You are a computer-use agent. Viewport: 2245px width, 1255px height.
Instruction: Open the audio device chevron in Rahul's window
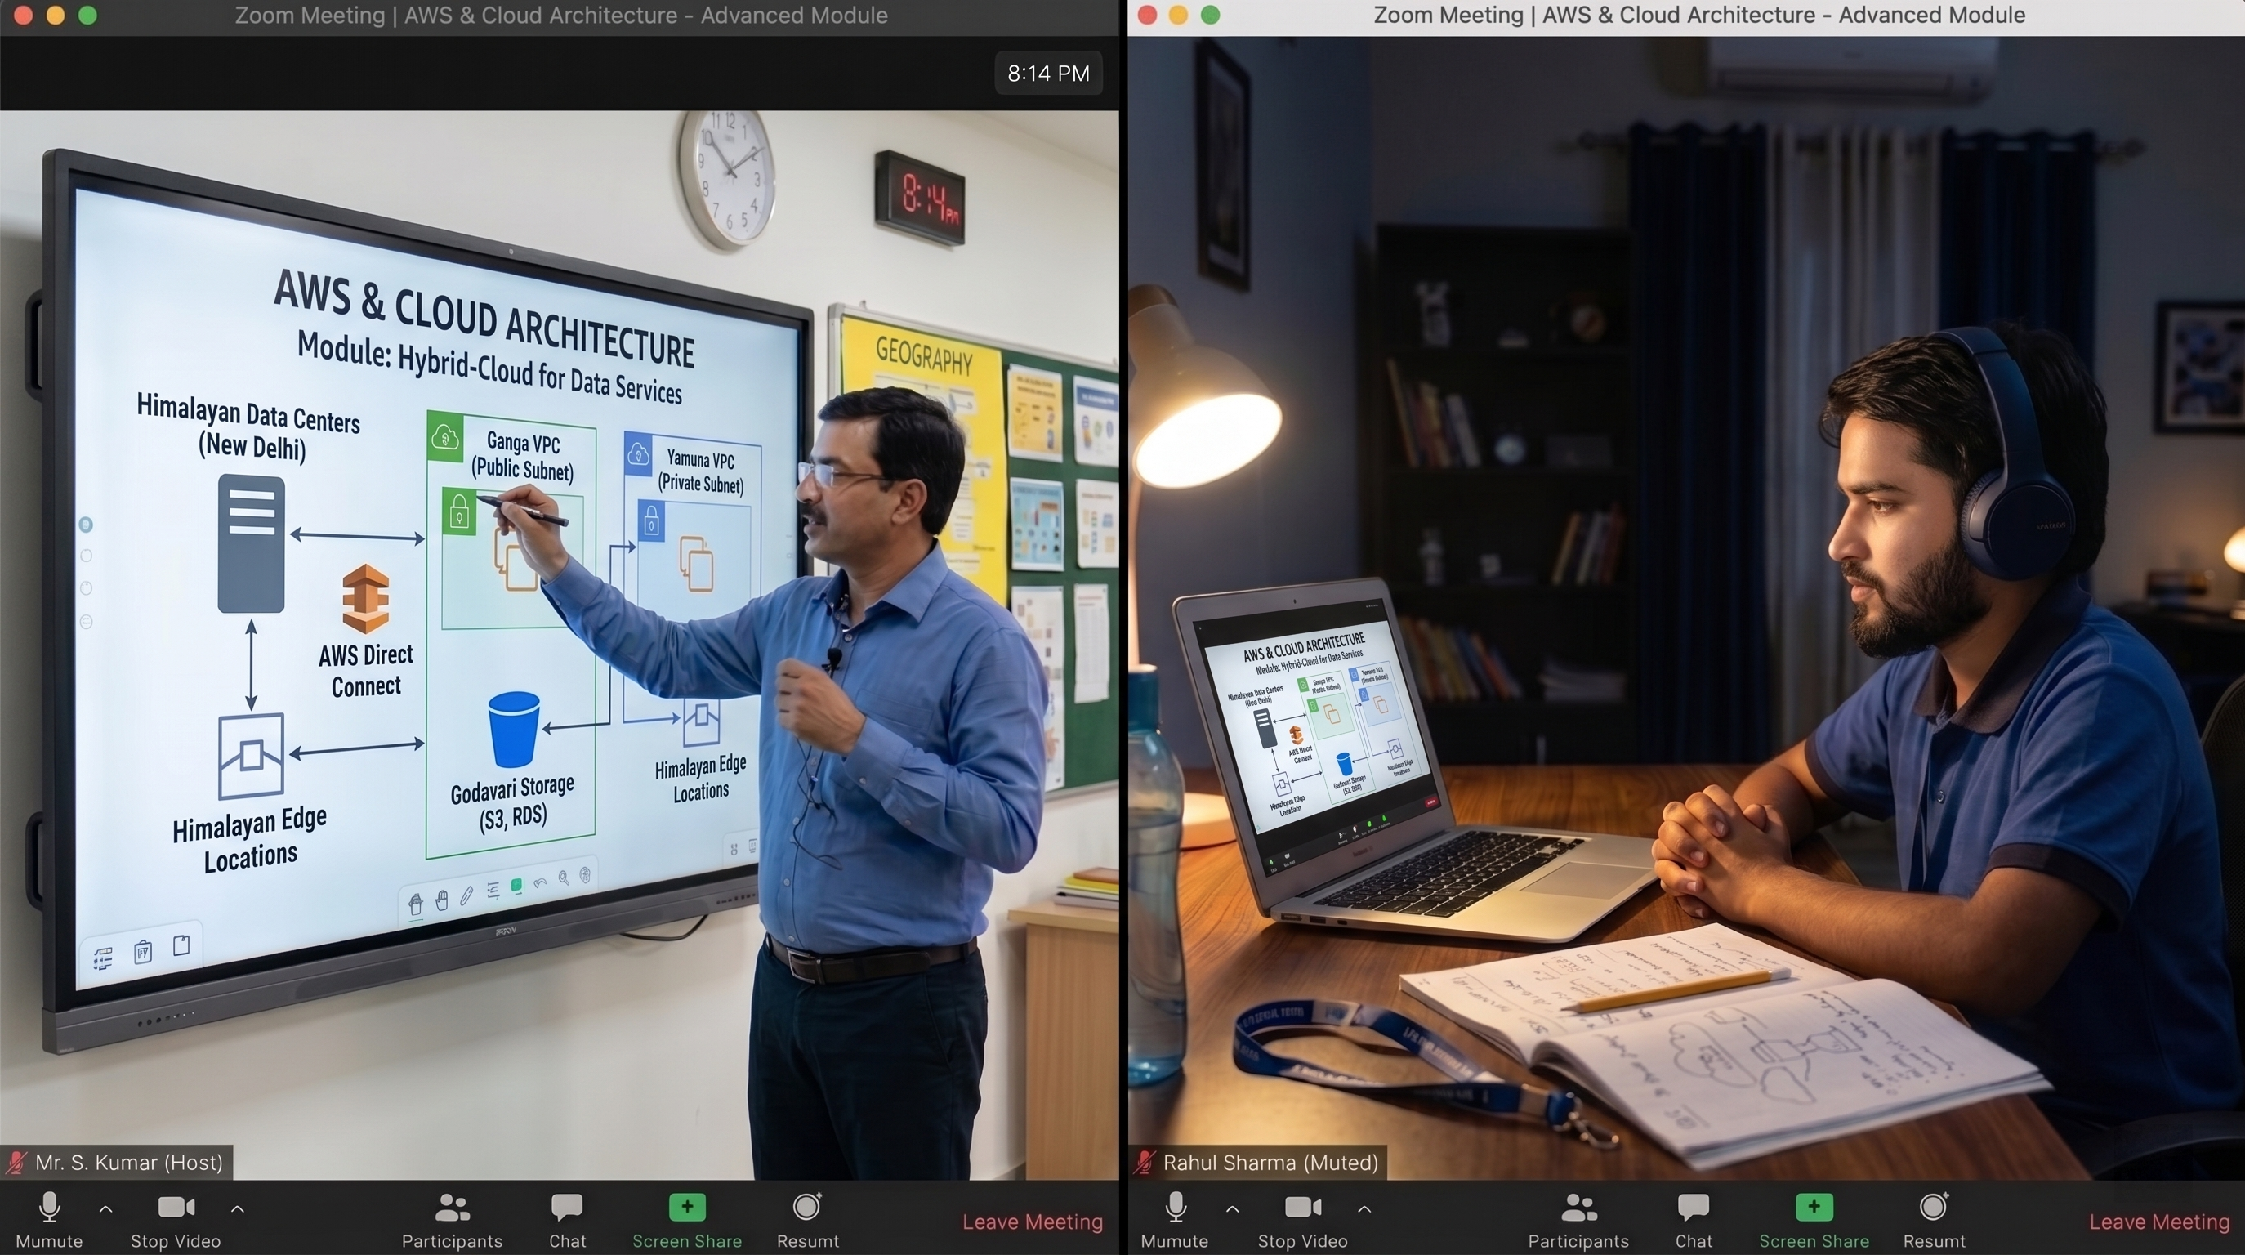pyautogui.click(x=1231, y=1208)
